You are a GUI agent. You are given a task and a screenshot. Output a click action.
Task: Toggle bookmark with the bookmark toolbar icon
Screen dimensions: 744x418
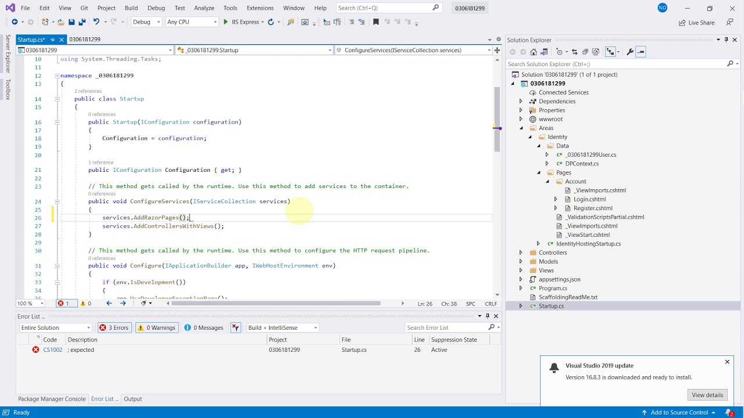pyautogui.click(x=375, y=22)
